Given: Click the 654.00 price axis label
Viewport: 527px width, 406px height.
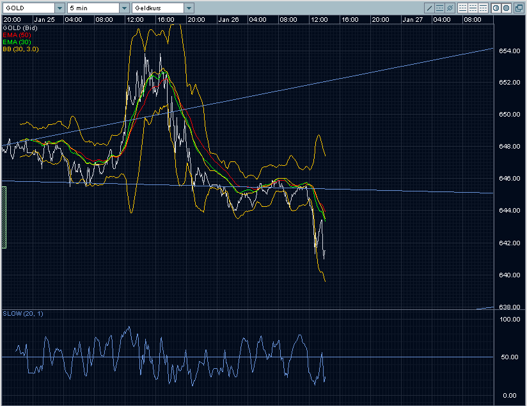Looking at the screenshot, I should coord(510,51).
